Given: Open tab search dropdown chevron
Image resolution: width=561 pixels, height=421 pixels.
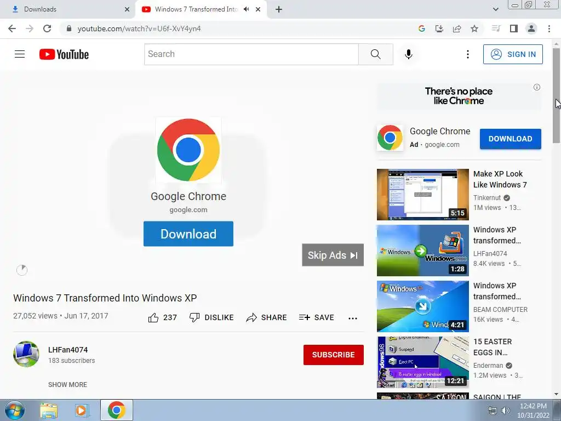Looking at the screenshot, I should pos(495,9).
